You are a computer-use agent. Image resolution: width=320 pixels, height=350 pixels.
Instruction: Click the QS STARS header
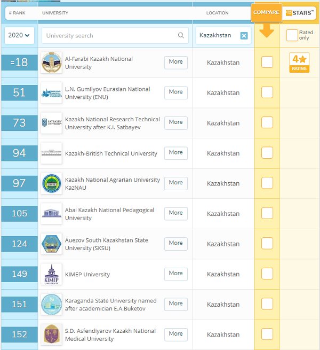pos(300,13)
